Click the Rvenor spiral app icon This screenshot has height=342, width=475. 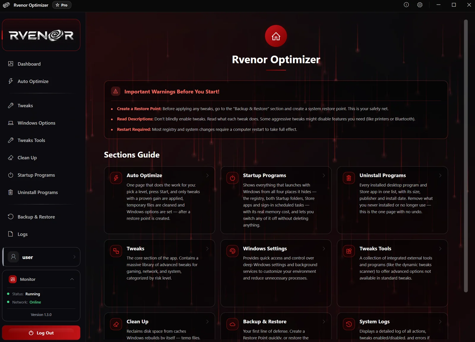[x=6, y=5]
